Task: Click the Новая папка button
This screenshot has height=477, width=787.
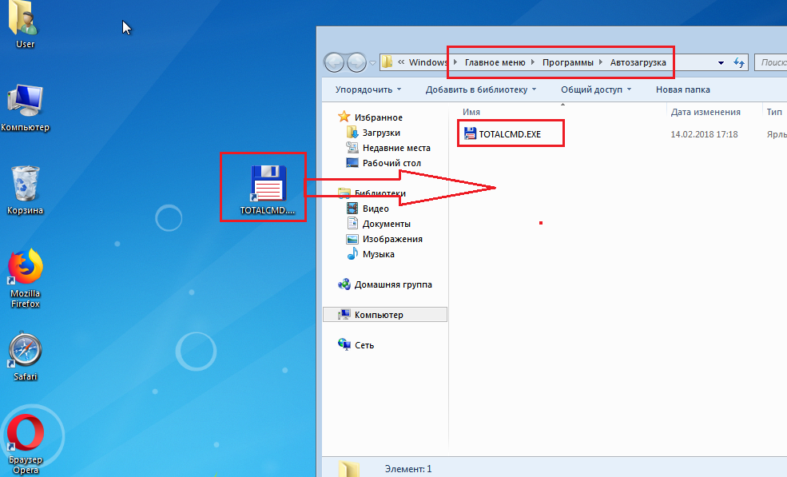Action: coord(682,89)
